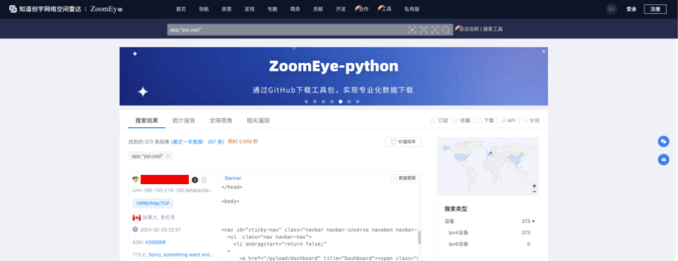Select the last banner carousel dot
678x261 pixels.
pos(357,102)
